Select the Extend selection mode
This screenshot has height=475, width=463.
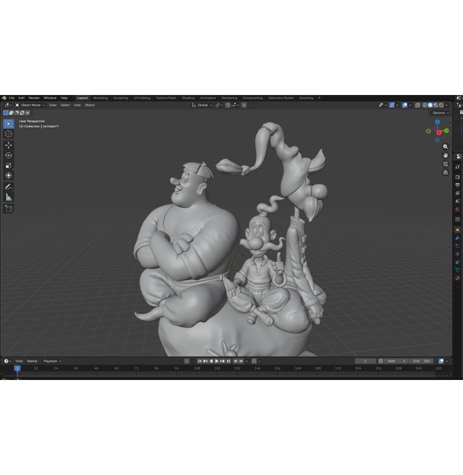11,113
